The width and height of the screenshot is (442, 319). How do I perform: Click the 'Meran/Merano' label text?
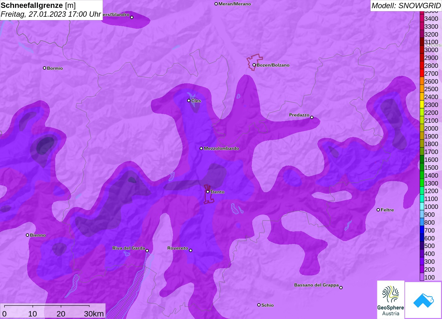(x=235, y=4)
